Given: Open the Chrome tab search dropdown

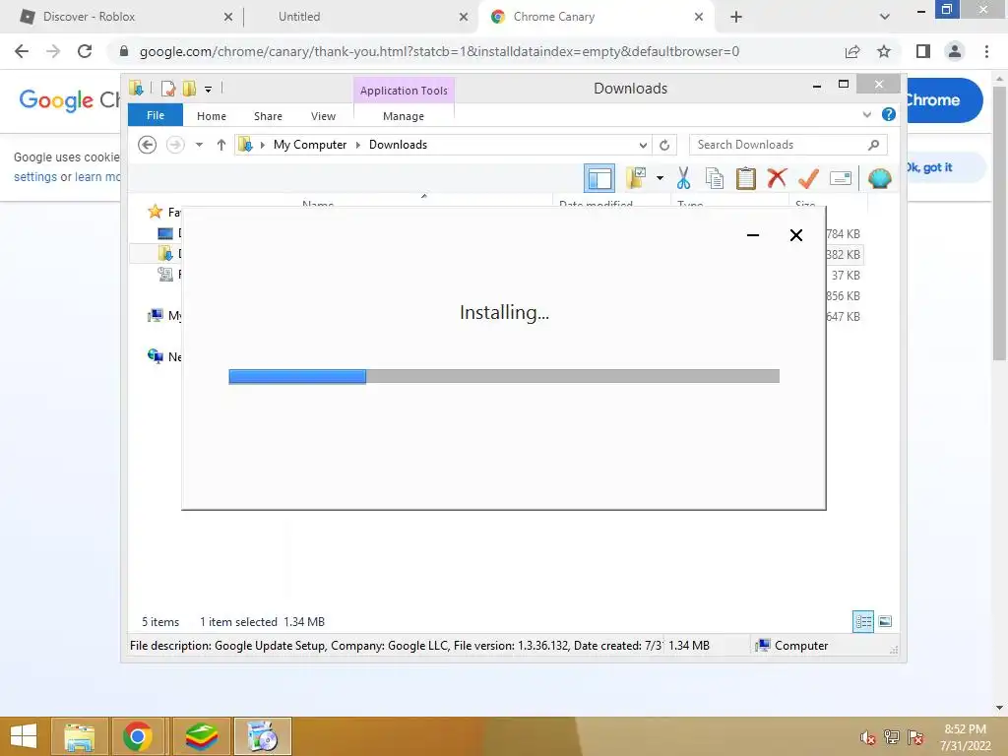Looking at the screenshot, I should click(885, 17).
